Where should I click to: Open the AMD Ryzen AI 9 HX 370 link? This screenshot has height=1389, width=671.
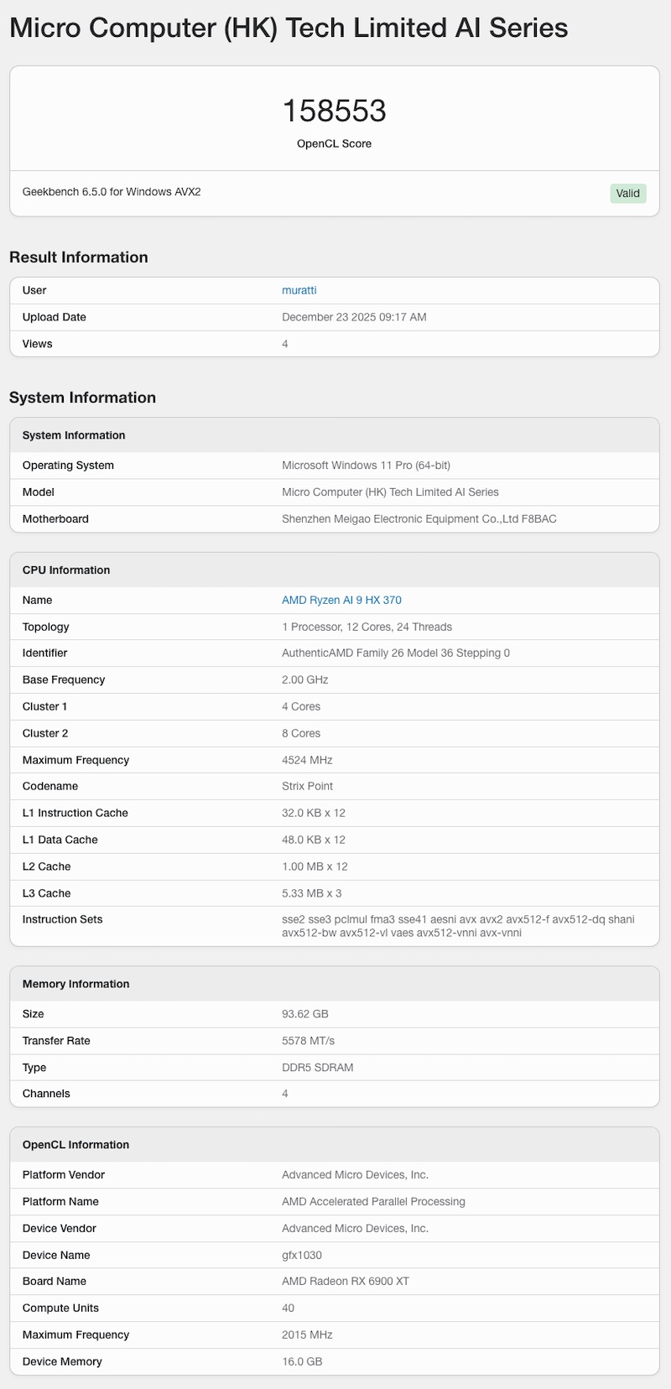[x=341, y=600]
